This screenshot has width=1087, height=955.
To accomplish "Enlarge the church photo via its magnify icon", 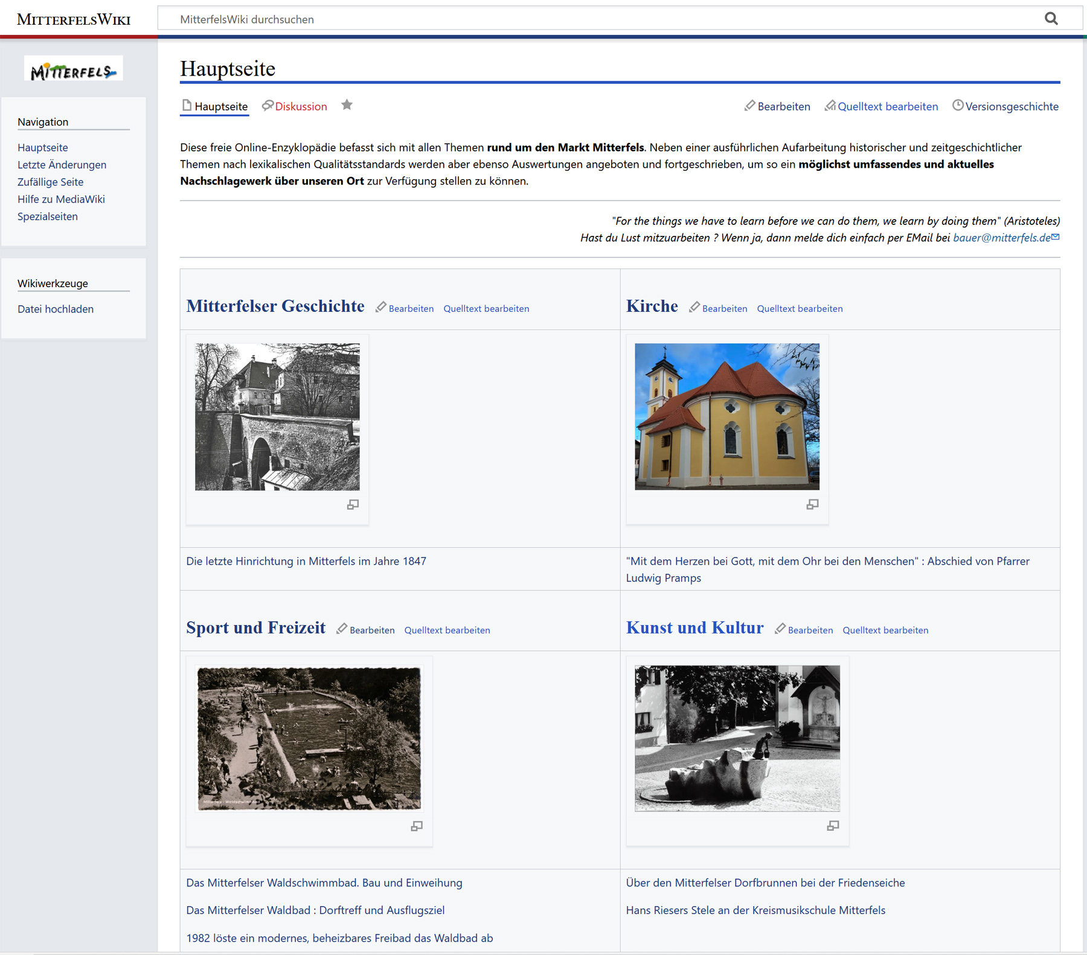I will (812, 504).
